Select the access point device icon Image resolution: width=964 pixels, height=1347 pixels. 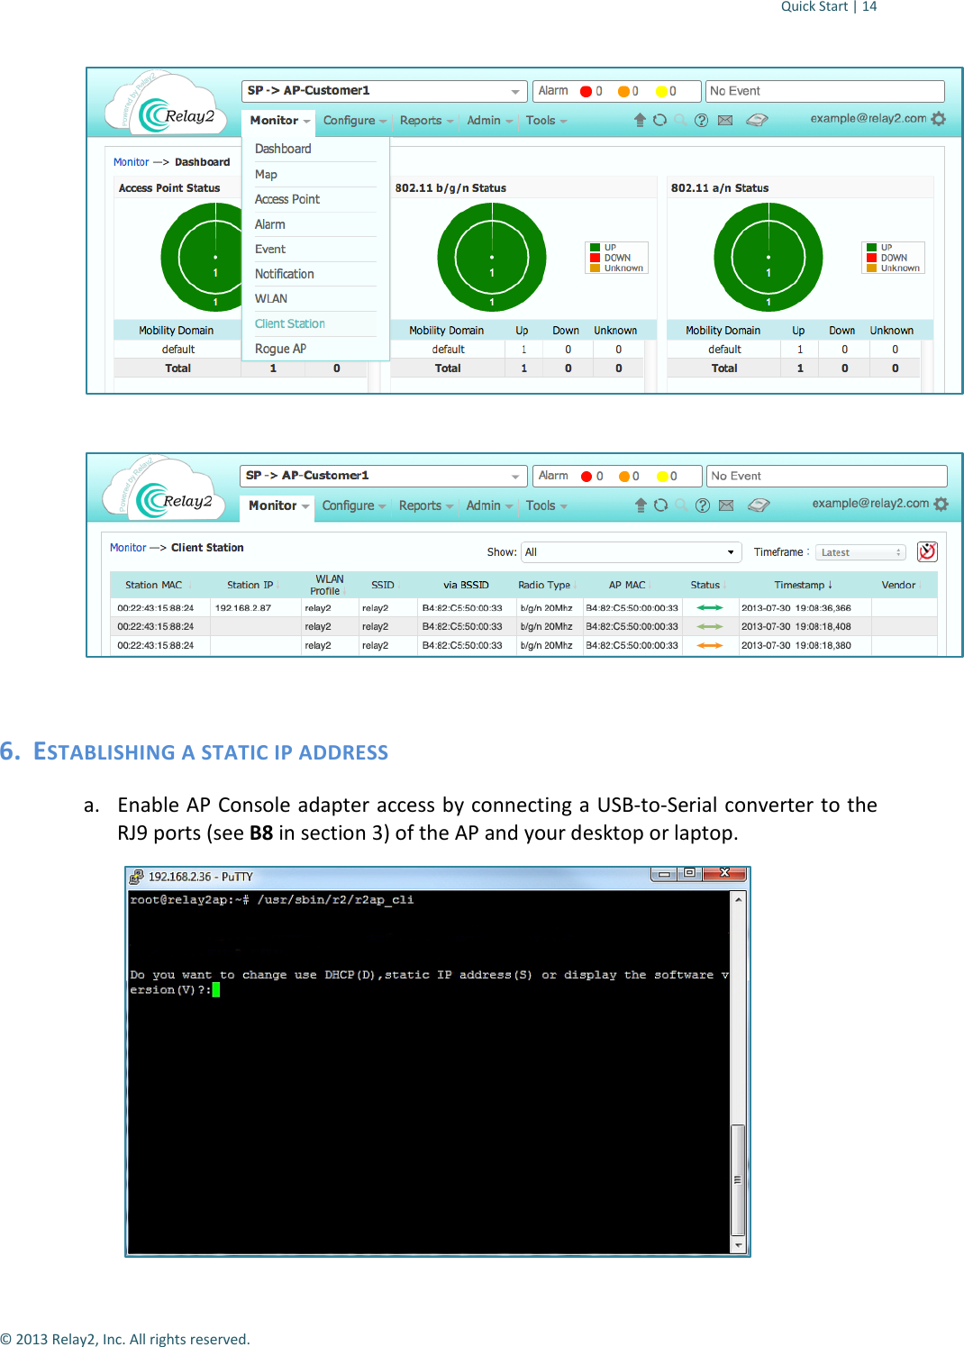pyautogui.click(x=759, y=119)
